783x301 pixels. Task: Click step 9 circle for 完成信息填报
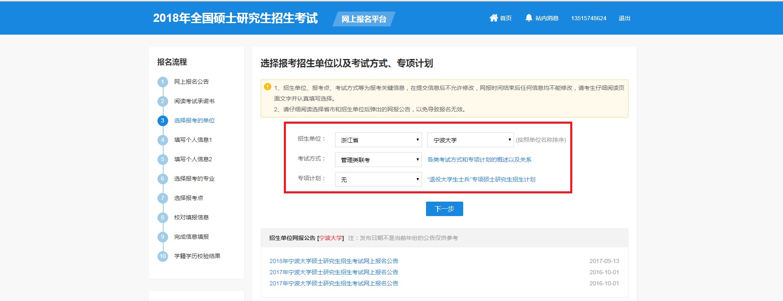(x=163, y=237)
